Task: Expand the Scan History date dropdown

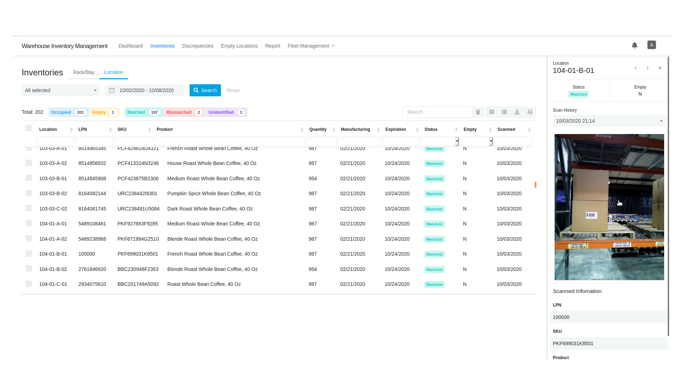Action: coord(609,121)
